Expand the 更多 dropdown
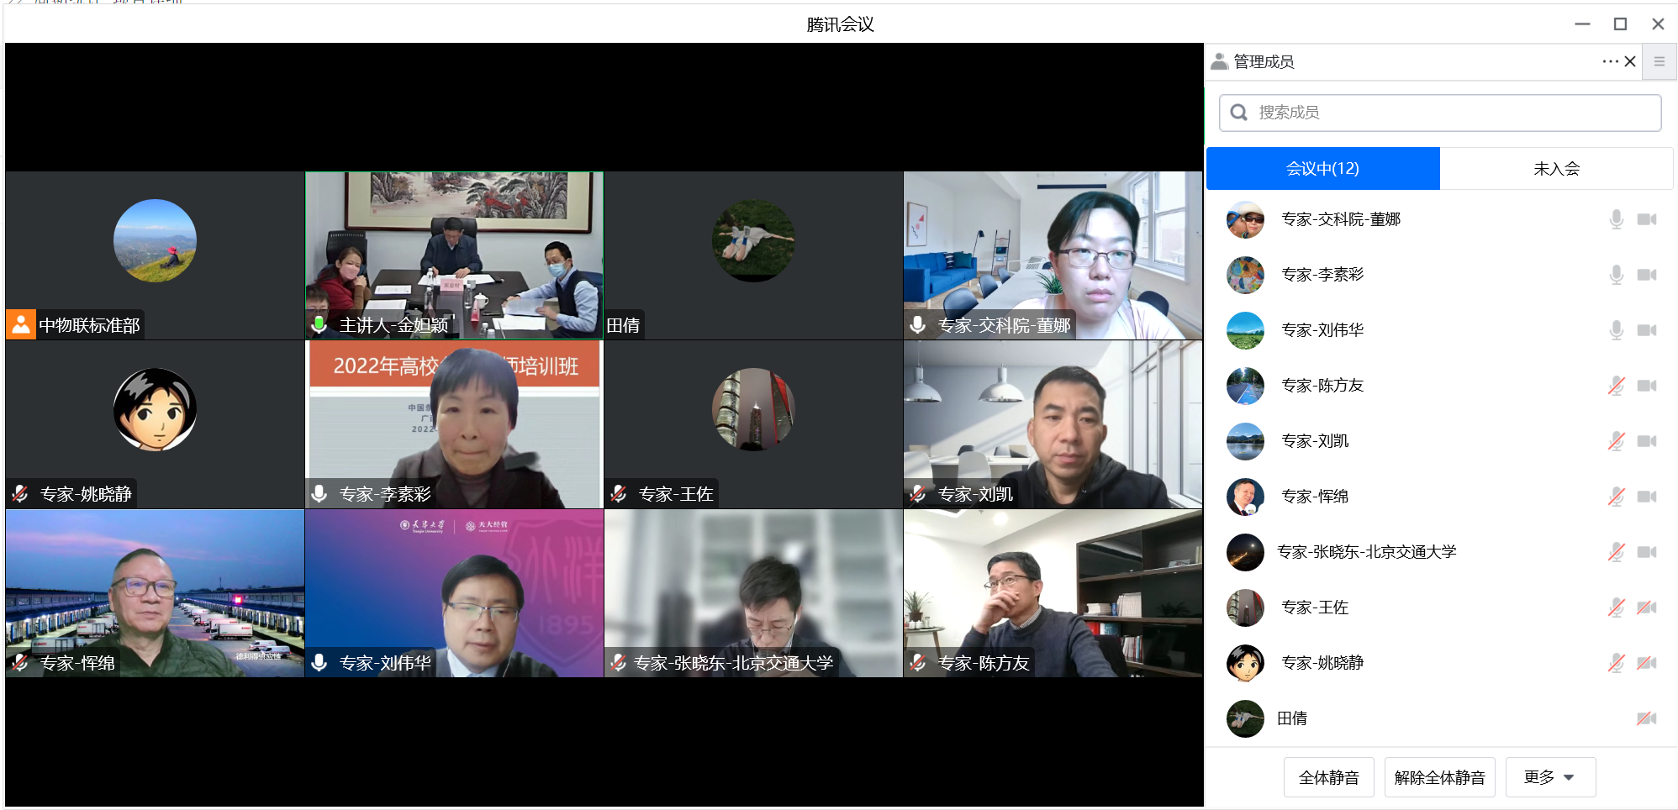Screen dimensions: 1678x810 (x=1549, y=777)
